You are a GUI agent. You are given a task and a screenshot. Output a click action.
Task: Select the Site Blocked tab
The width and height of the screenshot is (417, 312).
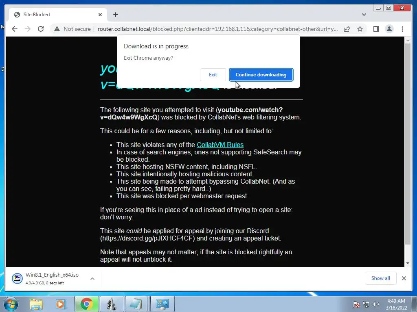click(58, 15)
